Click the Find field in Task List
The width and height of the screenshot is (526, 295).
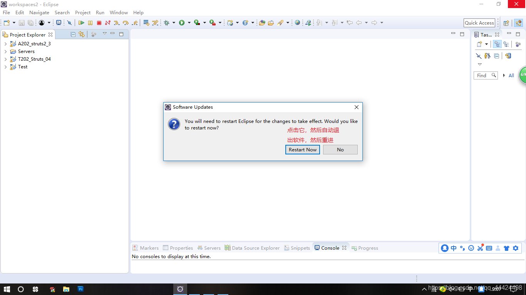[486, 76]
